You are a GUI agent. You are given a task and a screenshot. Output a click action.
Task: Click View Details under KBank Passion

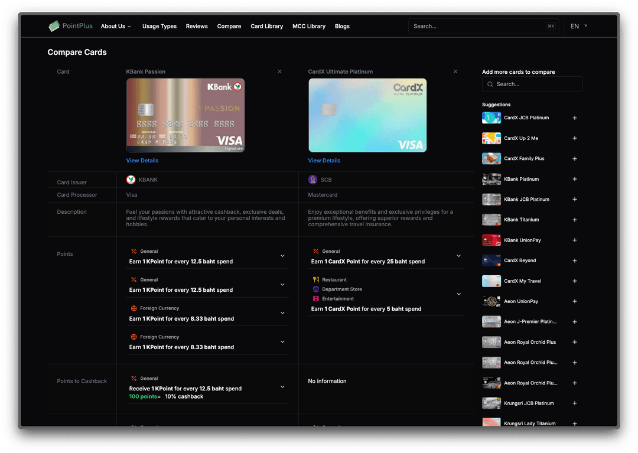point(142,161)
